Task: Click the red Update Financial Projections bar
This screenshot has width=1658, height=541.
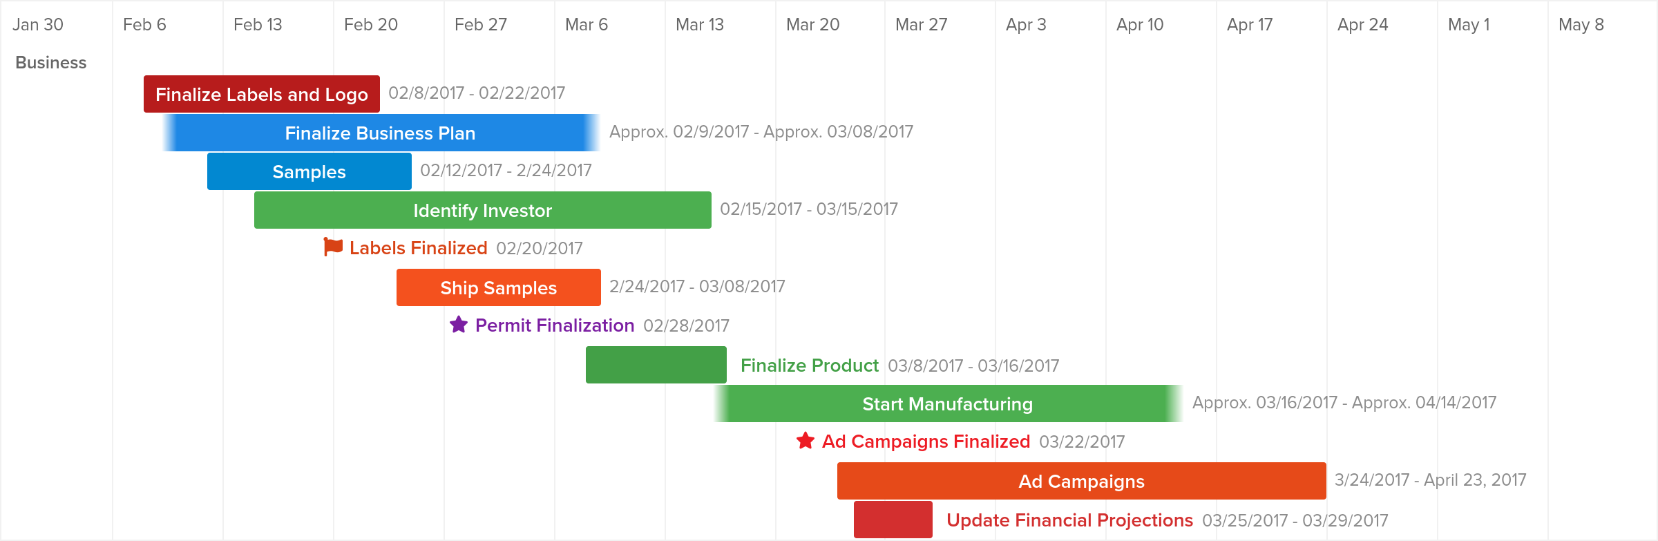Action: [893, 520]
